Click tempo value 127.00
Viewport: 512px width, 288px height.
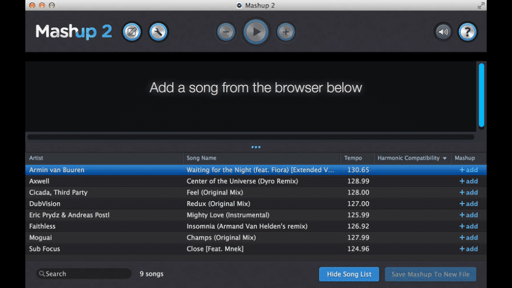click(358, 204)
